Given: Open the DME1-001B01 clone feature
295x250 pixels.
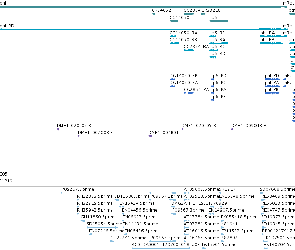Looking at the screenshot, I should 222,136.
